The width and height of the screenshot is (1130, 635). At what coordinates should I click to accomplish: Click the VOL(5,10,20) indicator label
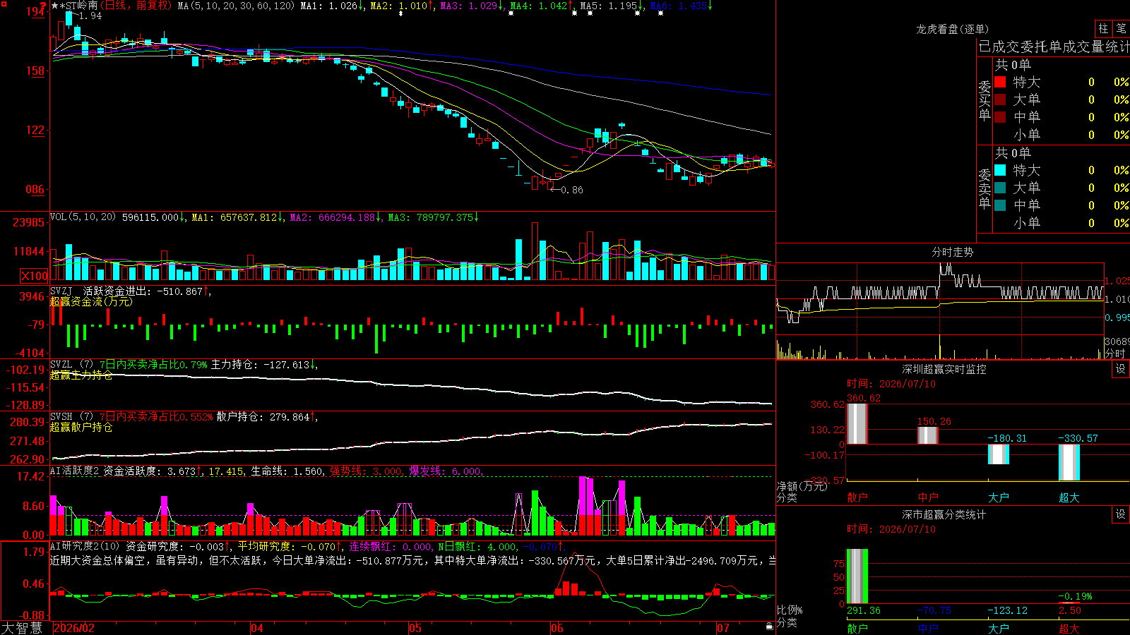click(83, 217)
